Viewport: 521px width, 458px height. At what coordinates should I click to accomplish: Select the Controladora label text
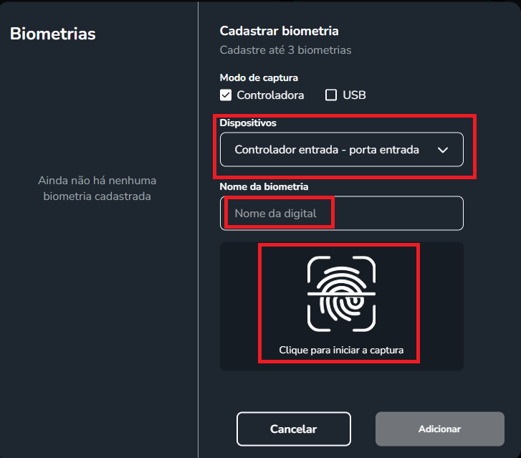click(x=270, y=95)
